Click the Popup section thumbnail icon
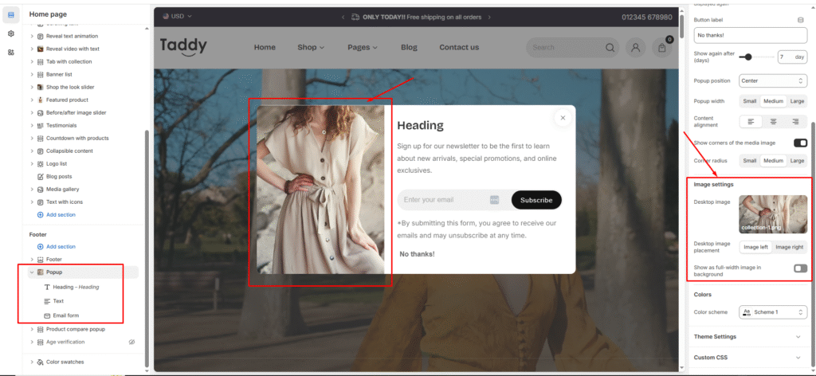This screenshot has width=816, height=376. pyautogui.click(x=40, y=272)
